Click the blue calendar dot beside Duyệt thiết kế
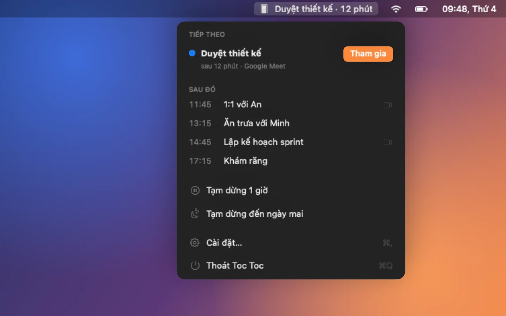The width and height of the screenshot is (506, 316). [x=192, y=53]
